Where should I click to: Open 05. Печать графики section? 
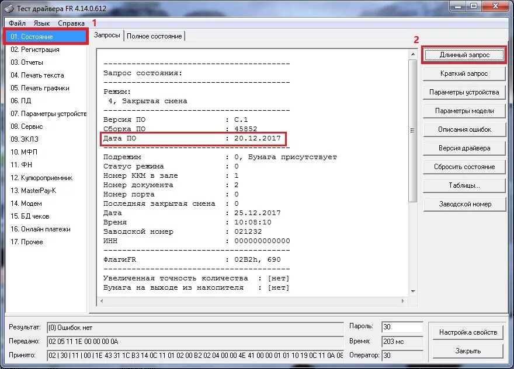point(40,88)
